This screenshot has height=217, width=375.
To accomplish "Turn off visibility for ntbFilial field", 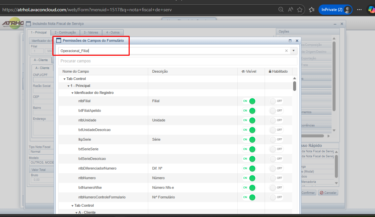I will pos(249,101).
